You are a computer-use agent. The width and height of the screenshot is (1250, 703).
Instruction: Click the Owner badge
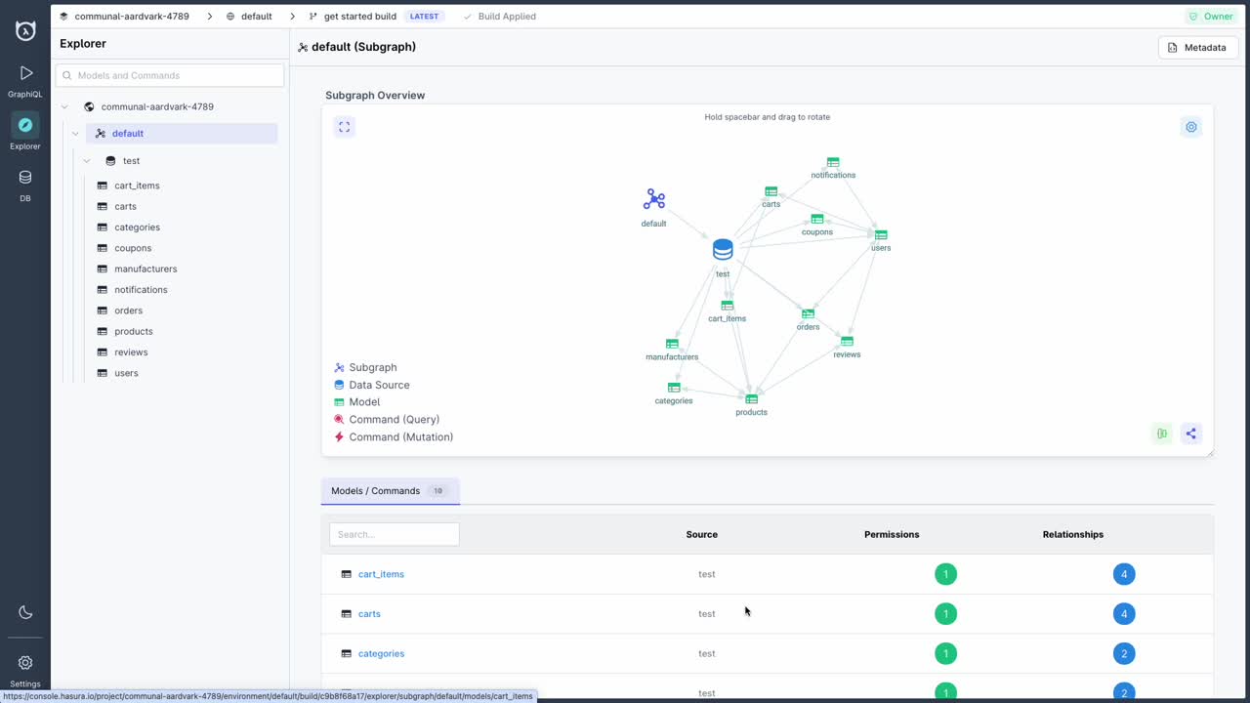click(1211, 17)
